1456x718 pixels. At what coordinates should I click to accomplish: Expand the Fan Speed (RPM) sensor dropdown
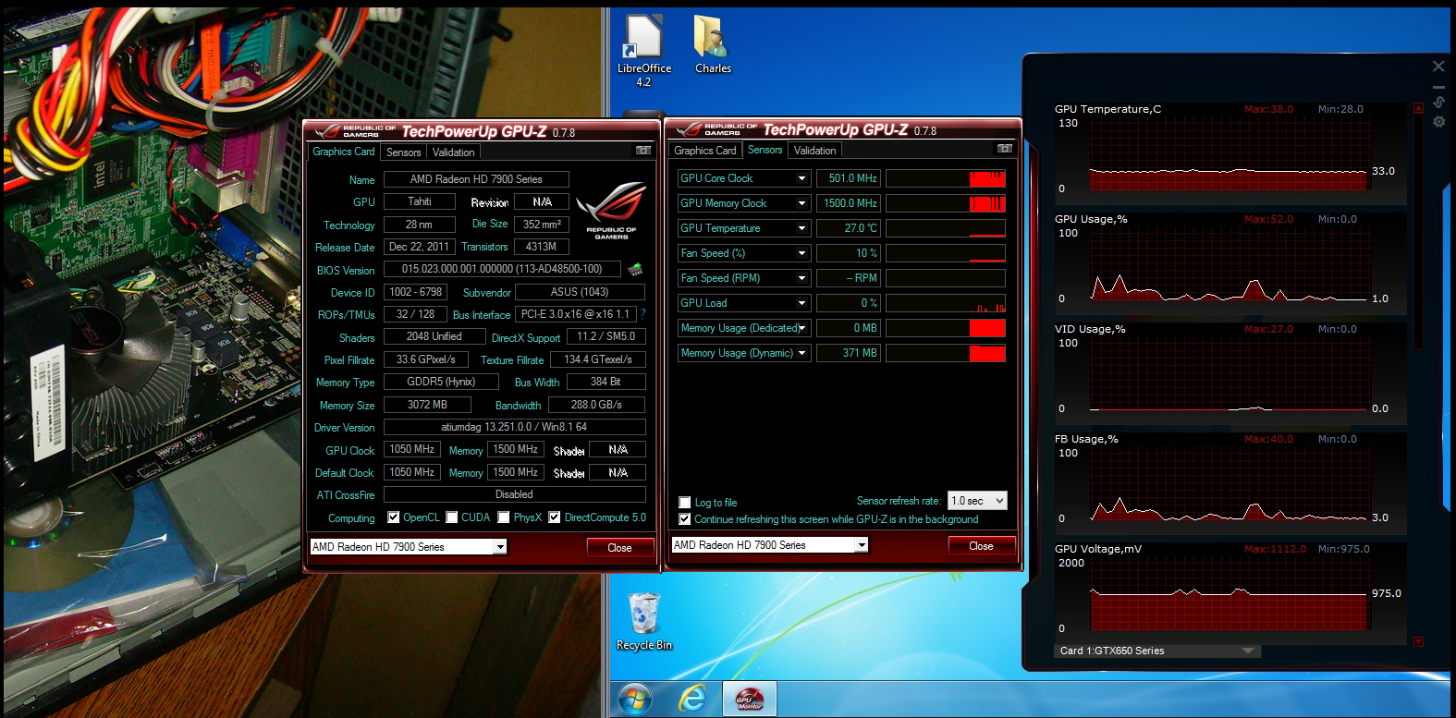pos(801,278)
